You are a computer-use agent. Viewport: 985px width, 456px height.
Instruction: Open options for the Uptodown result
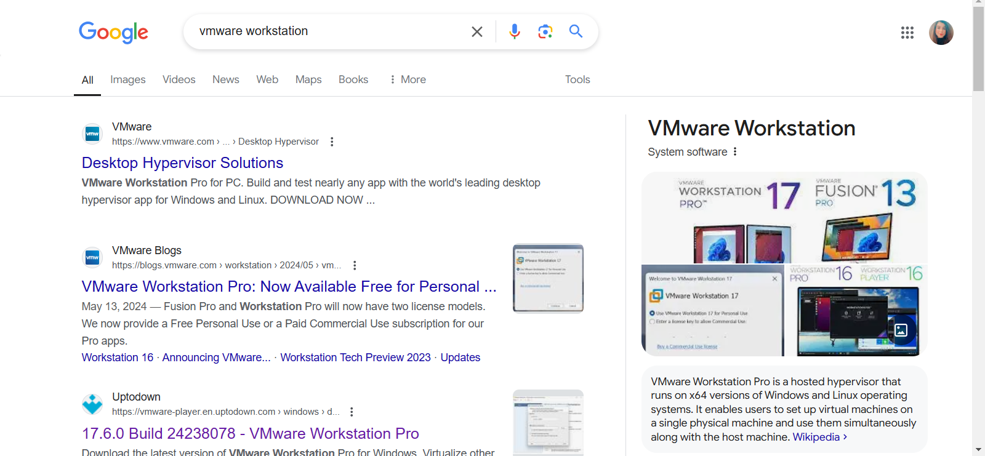click(352, 412)
